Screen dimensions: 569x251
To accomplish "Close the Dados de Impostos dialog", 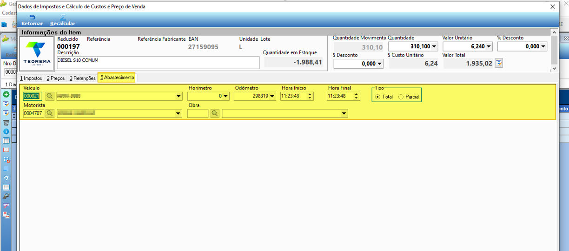I will [x=552, y=6].
